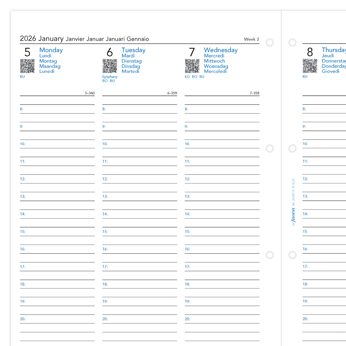Click the top punch hole beside Week 2
Screen dimensions: 346x346
tap(270, 42)
